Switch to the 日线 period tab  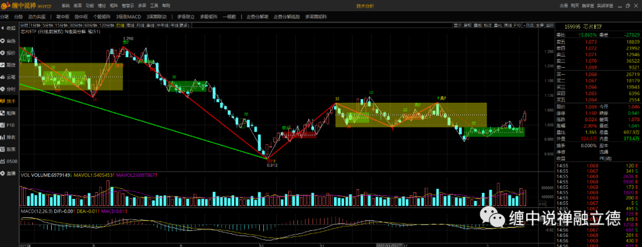coord(120,26)
